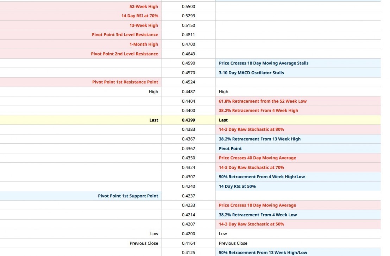Click the 52-Week High label
The image size is (390, 256).
click(x=144, y=6)
